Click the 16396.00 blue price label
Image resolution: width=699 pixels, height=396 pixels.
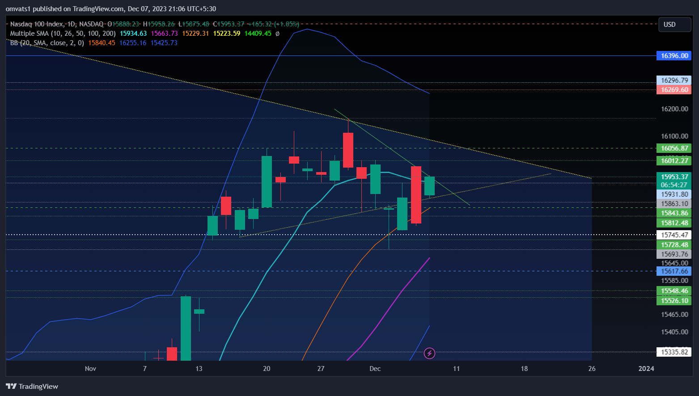tap(674, 56)
